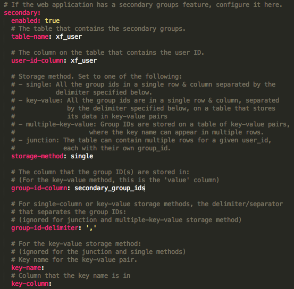294x289 pixels.
Task: Click the 'key-name:' key
Action: pos(28,268)
